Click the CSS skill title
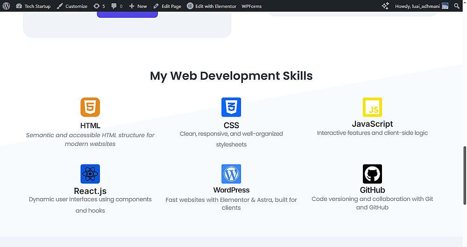 point(231,125)
